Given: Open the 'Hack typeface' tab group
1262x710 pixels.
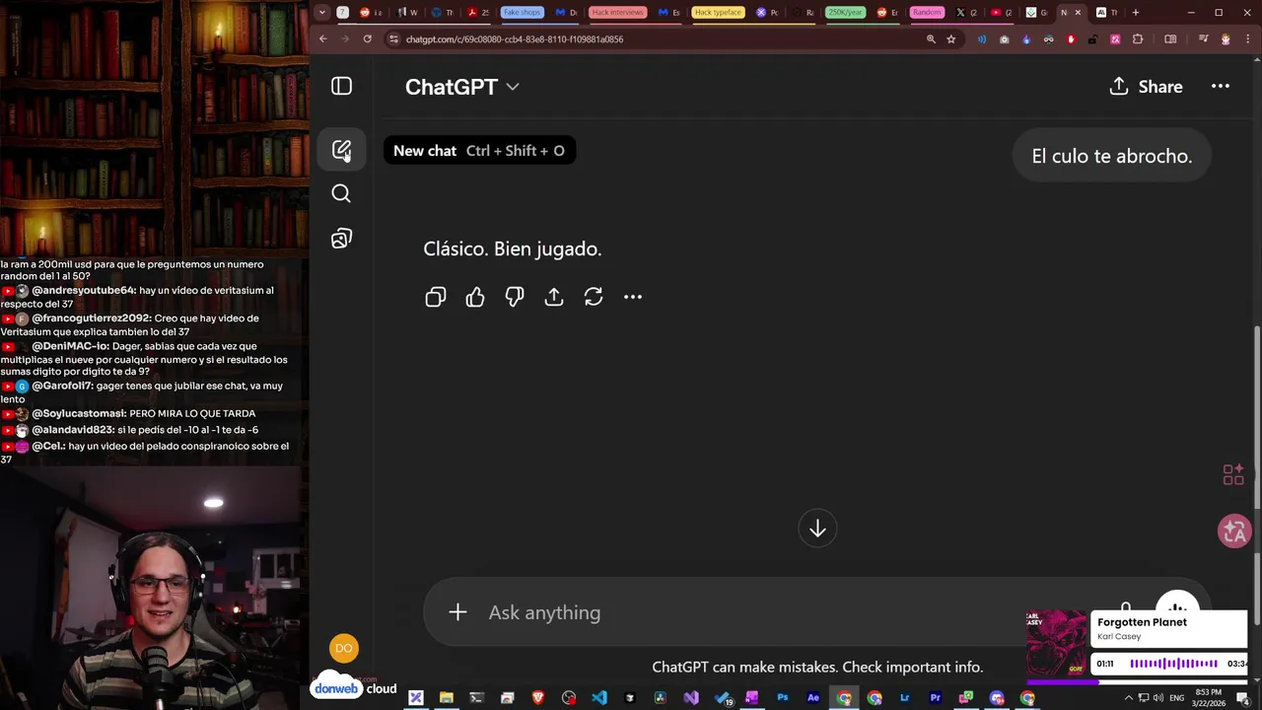Looking at the screenshot, I should [x=718, y=13].
